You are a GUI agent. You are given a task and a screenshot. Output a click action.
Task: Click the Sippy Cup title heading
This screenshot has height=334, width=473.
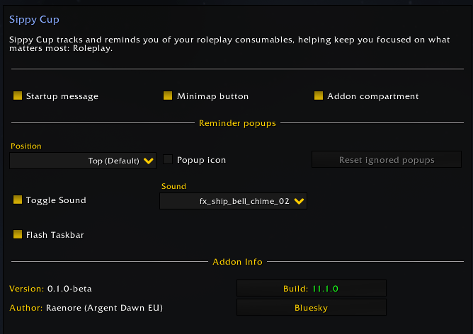(x=34, y=20)
